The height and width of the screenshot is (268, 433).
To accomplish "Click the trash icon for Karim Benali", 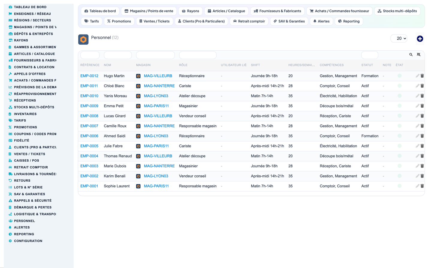I will pos(422,176).
